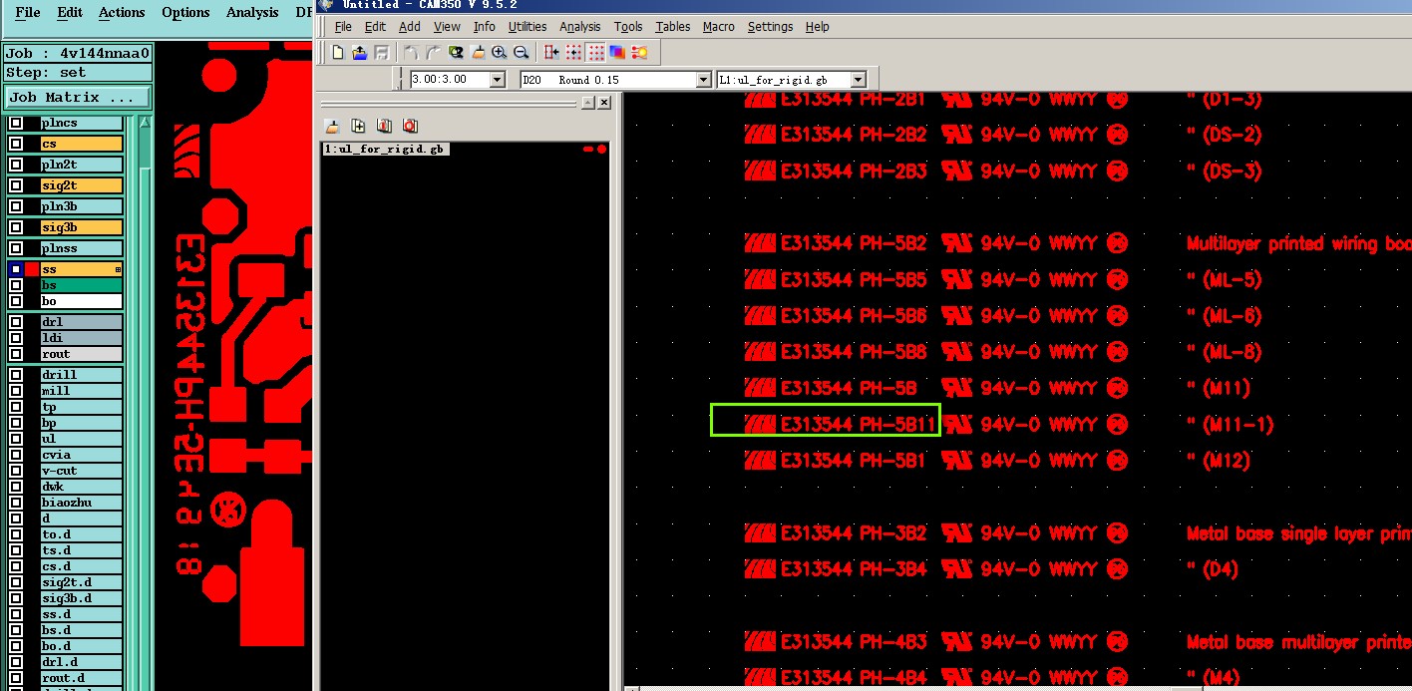The width and height of the screenshot is (1412, 691).
Task: Click the CAM350 application title icon
Action: point(327,4)
